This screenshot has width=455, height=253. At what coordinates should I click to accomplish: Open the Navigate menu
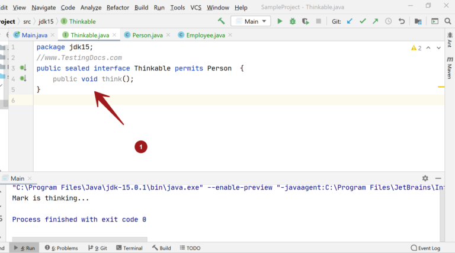click(x=43, y=7)
